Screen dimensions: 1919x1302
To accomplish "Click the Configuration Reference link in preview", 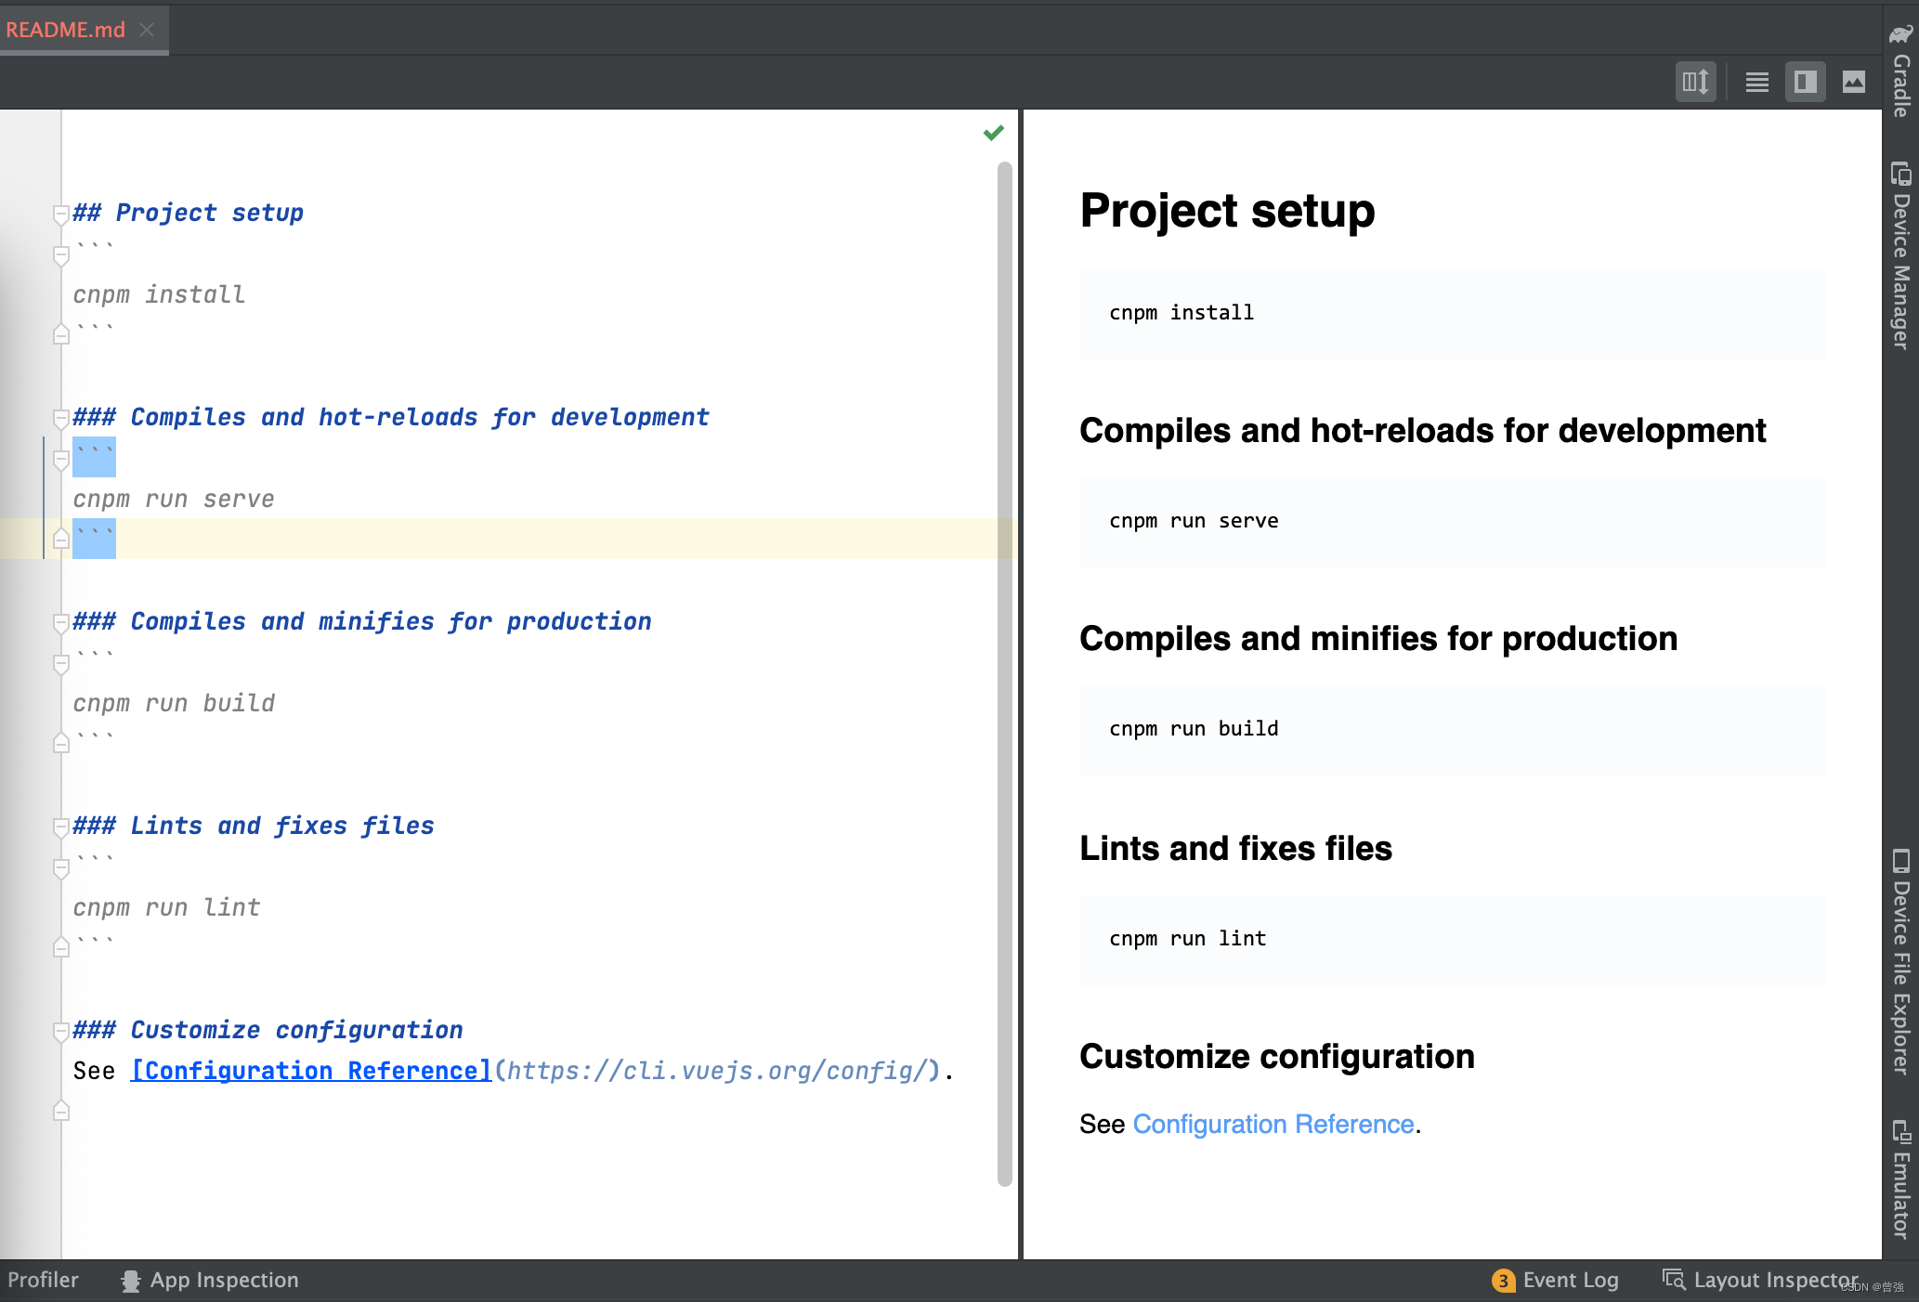I will (x=1273, y=1124).
